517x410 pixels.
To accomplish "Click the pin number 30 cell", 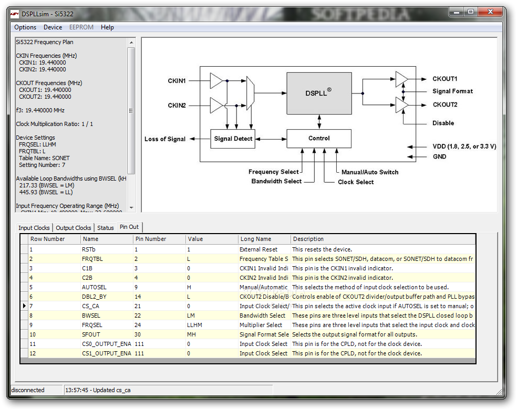I will (159, 334).
